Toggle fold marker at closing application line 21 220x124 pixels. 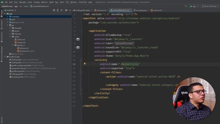tap(82, 97)
